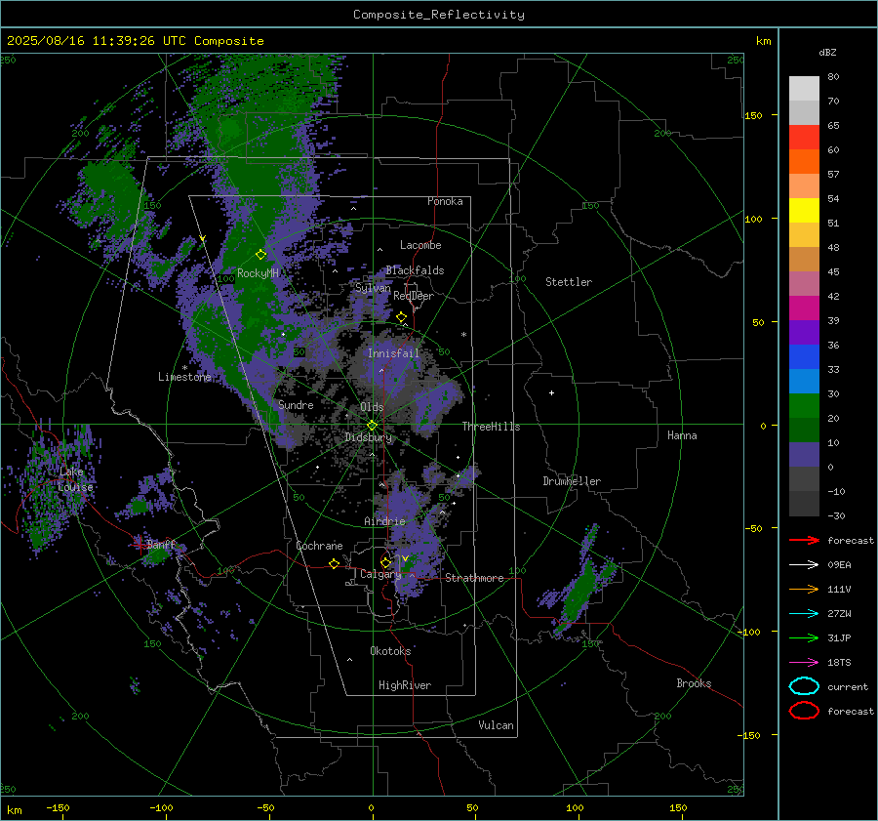Click the Composite_Reflectivity title

coord(439,15)
